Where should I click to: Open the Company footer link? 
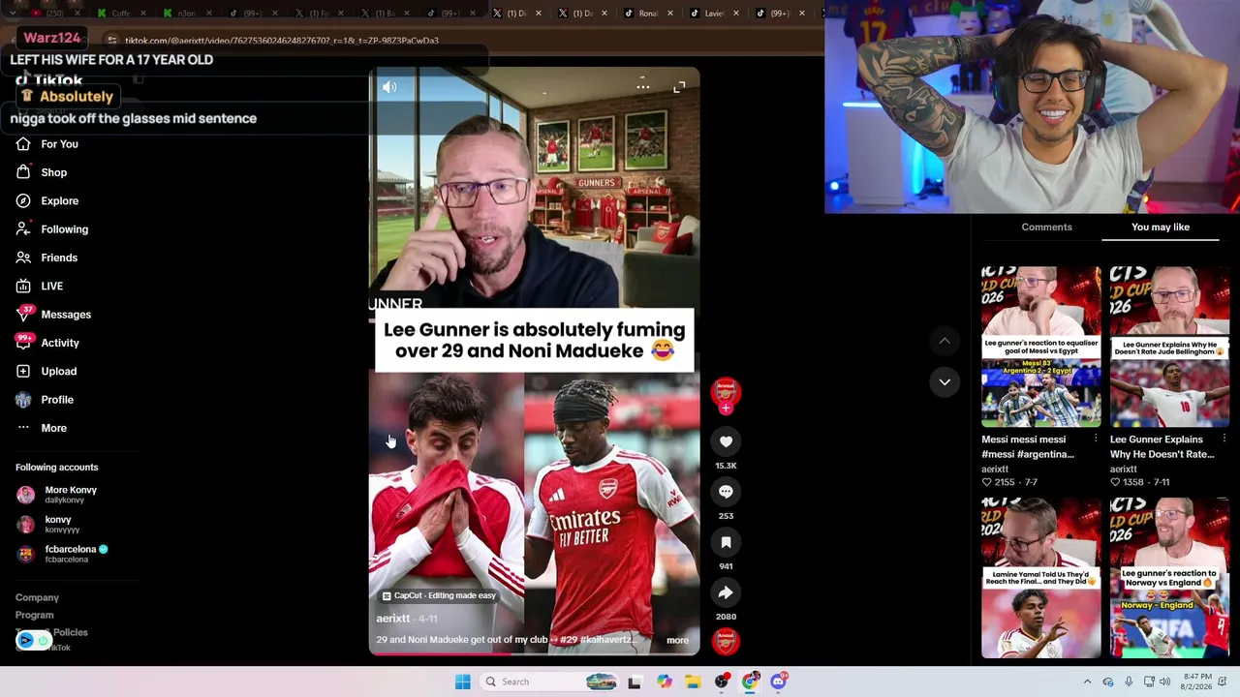click(37, 598)
